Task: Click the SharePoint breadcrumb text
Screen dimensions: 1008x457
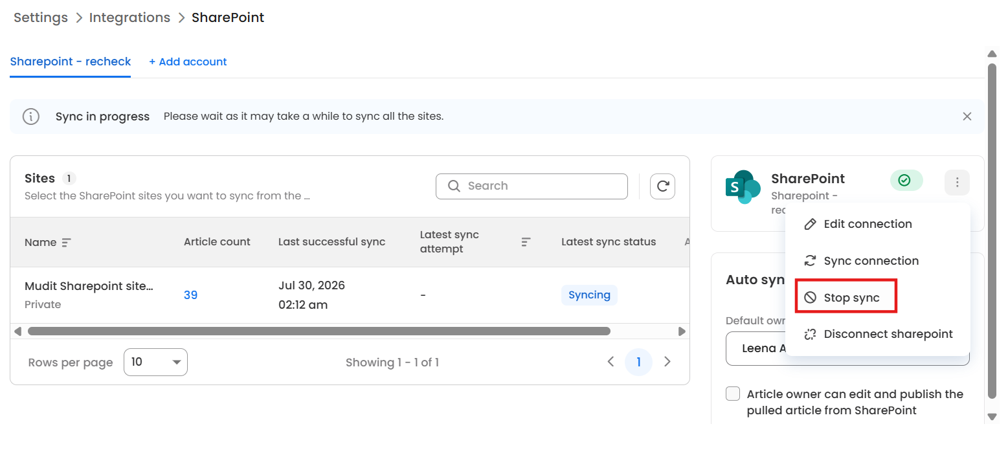Action: [x=228, y=17]
